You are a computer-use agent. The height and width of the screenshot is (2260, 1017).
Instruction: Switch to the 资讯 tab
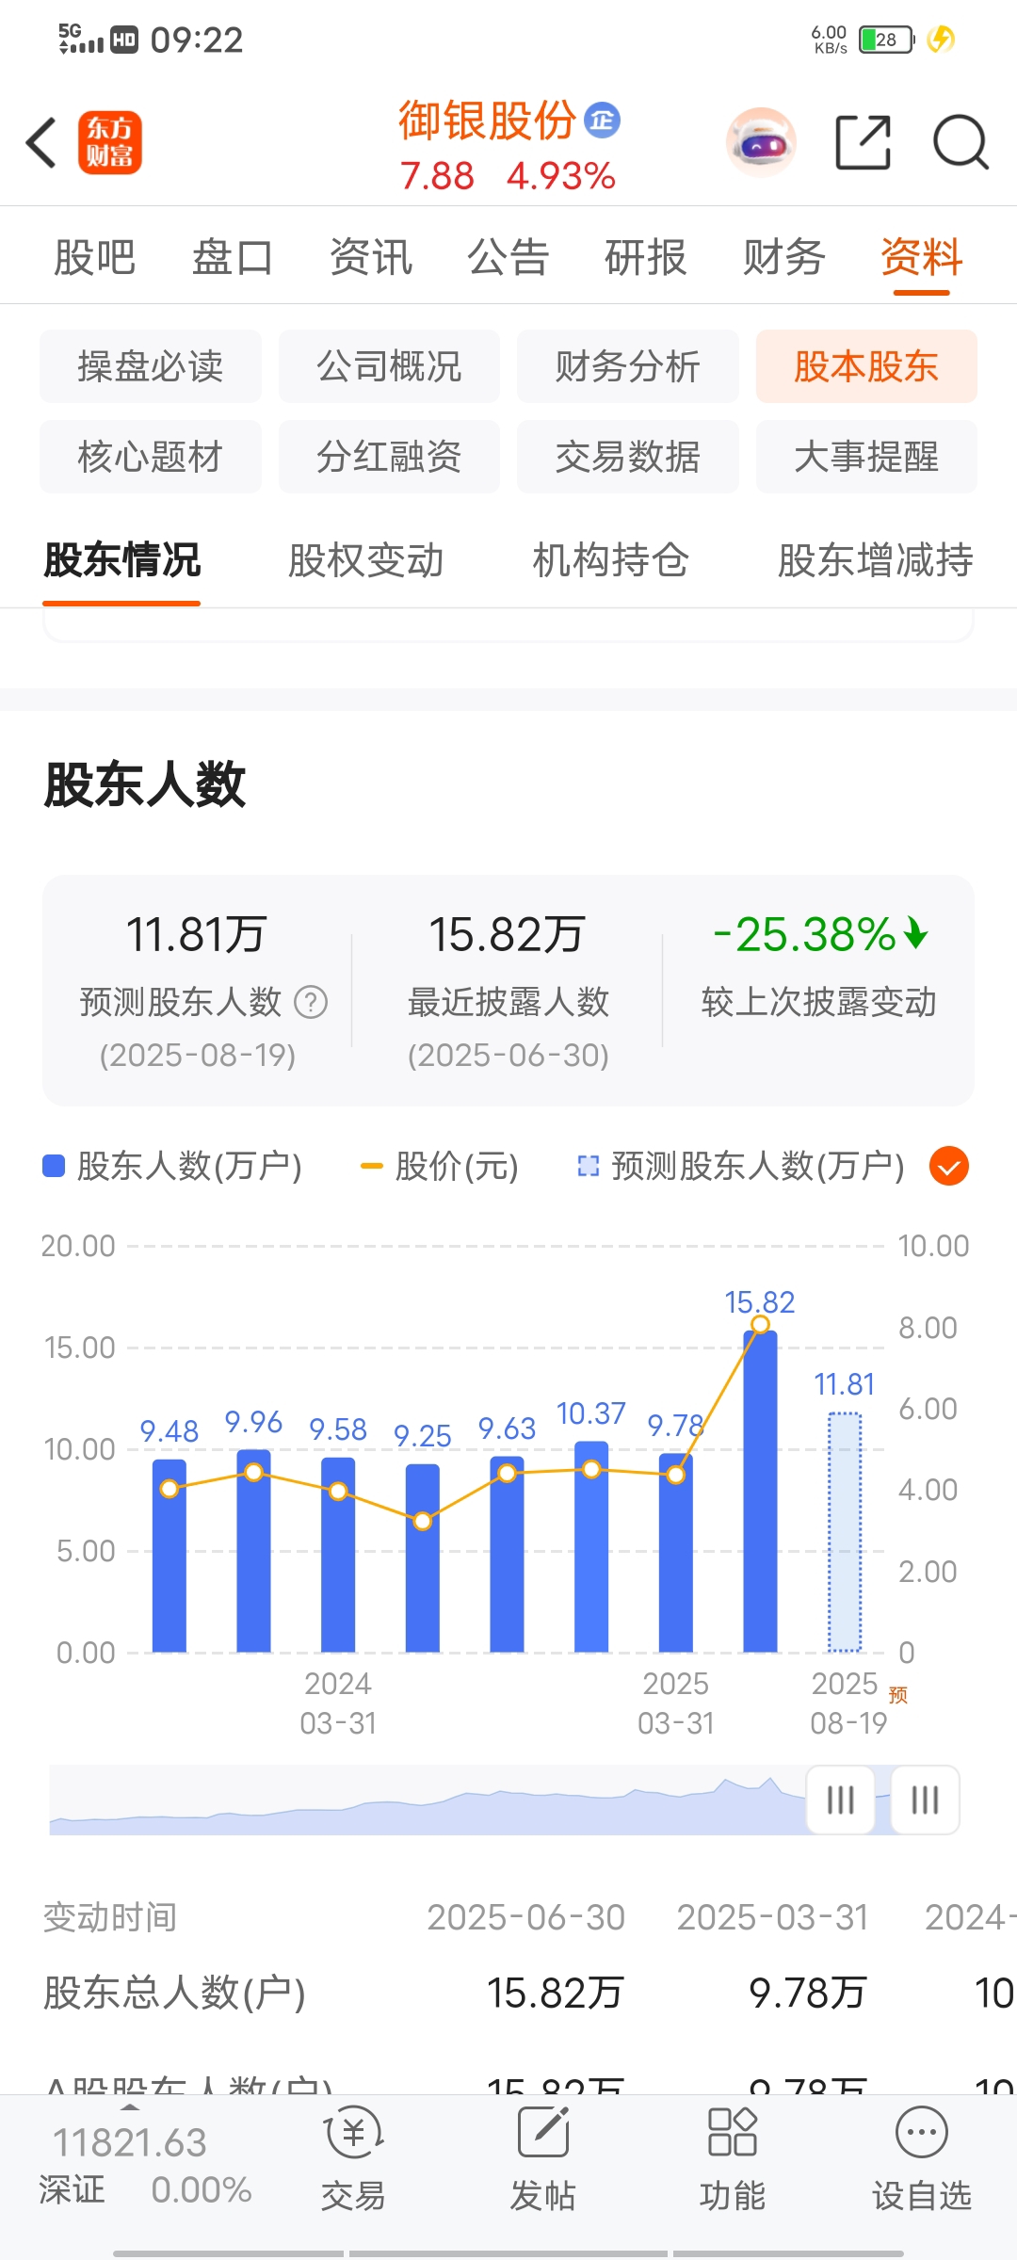pyautogui.click(x=371, y=257)
